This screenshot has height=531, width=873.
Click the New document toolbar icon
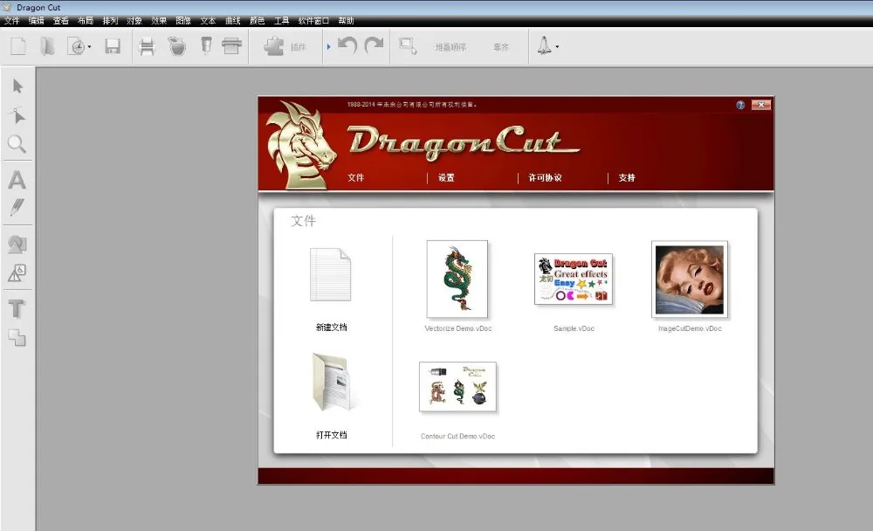[18, 46]
